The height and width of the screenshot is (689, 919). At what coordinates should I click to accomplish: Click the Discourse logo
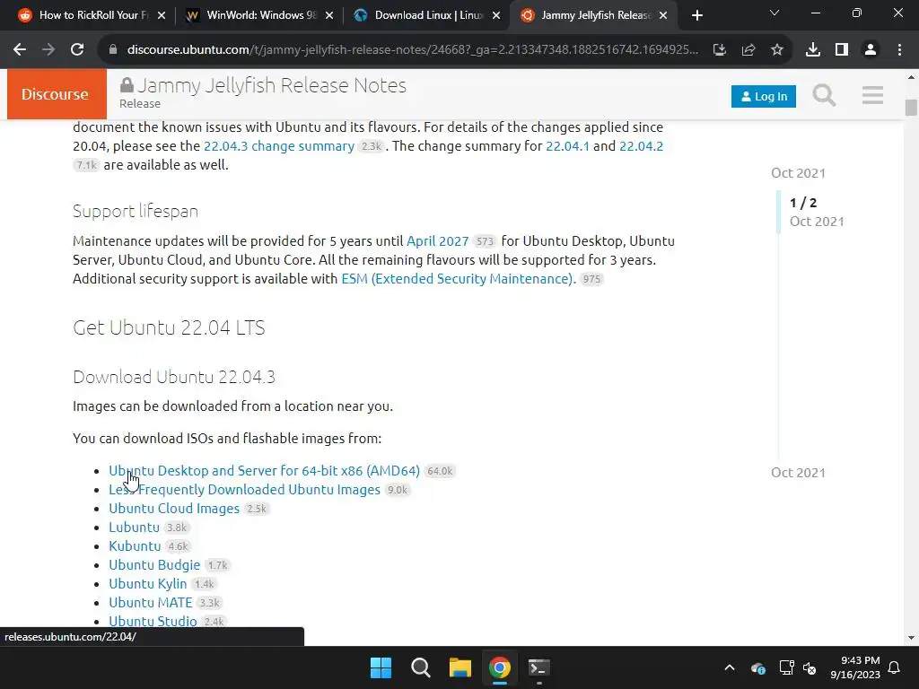(57, 93)
